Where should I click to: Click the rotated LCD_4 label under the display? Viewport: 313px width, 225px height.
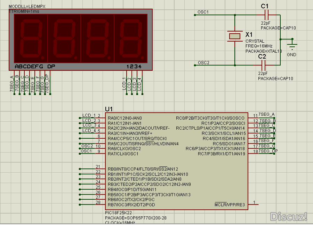[x=139, y=84]
